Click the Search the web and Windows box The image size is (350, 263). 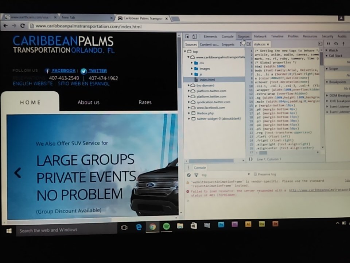click(x=66, y=230)
